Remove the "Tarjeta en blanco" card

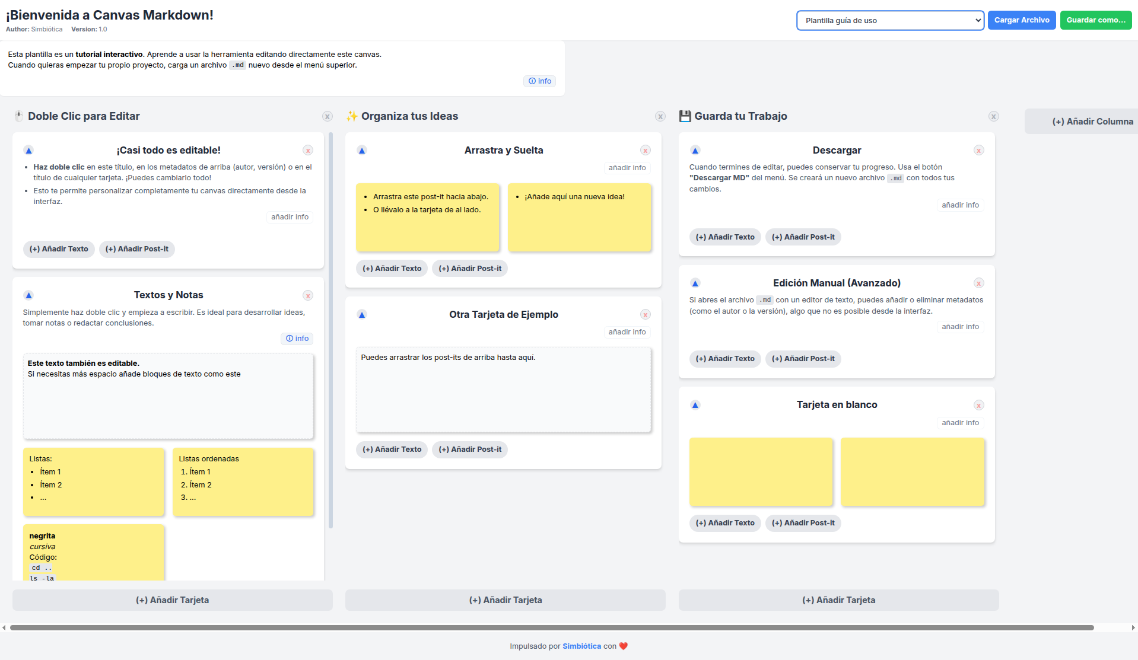[978, 405]
